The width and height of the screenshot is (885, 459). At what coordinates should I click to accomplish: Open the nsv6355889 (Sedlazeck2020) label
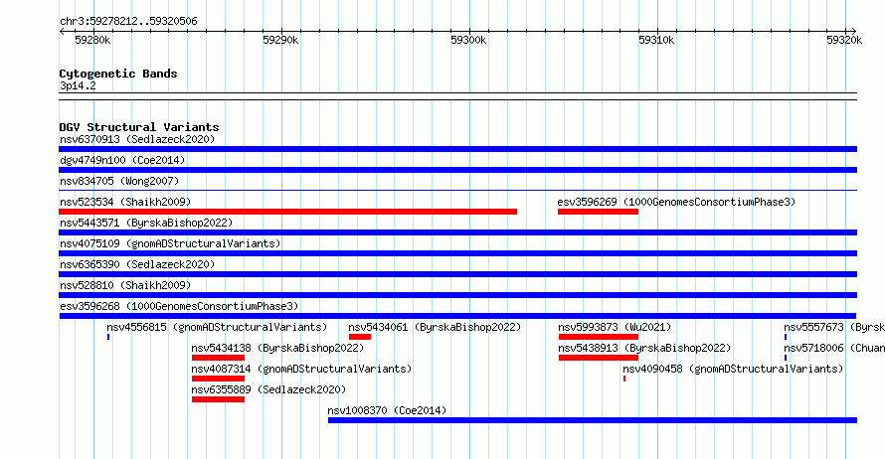[x=268, y=389]
